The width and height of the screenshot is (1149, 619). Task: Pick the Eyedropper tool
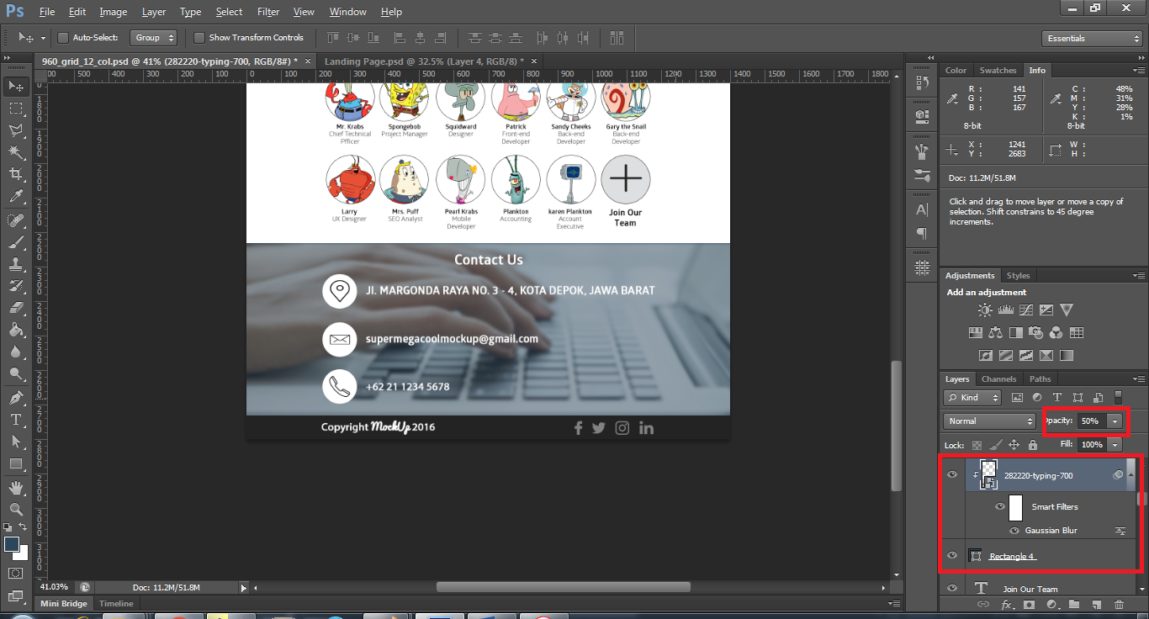[15, 197]
